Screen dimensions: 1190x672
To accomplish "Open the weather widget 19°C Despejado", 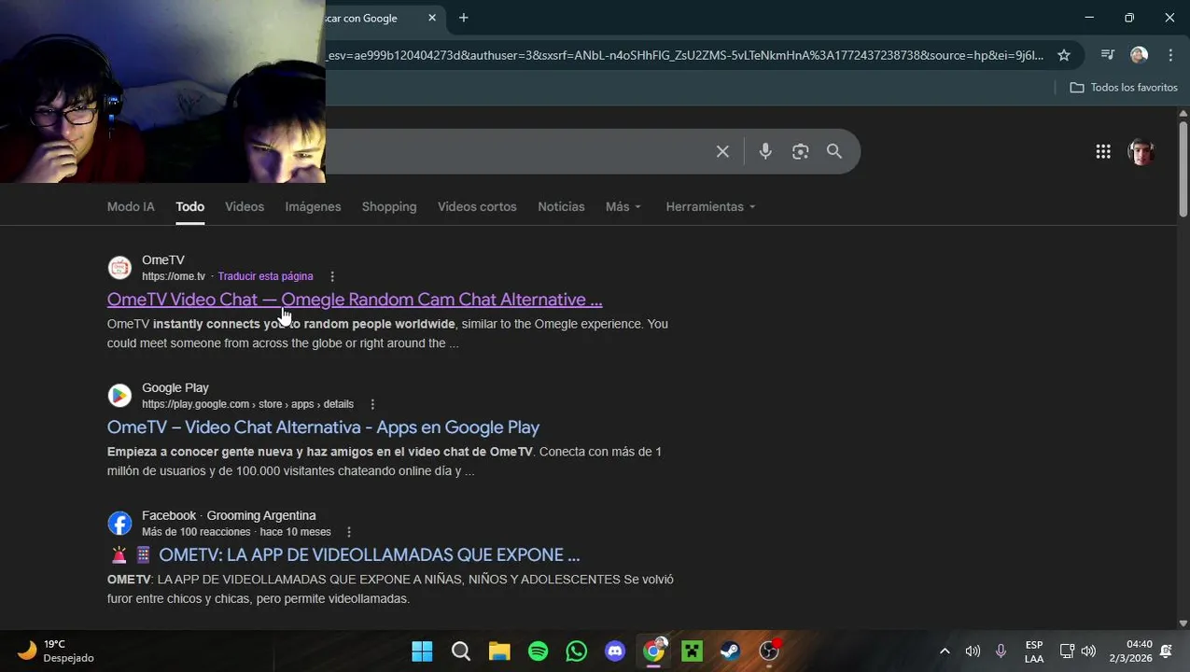I will pyautogui.click(x=57, y=651).
